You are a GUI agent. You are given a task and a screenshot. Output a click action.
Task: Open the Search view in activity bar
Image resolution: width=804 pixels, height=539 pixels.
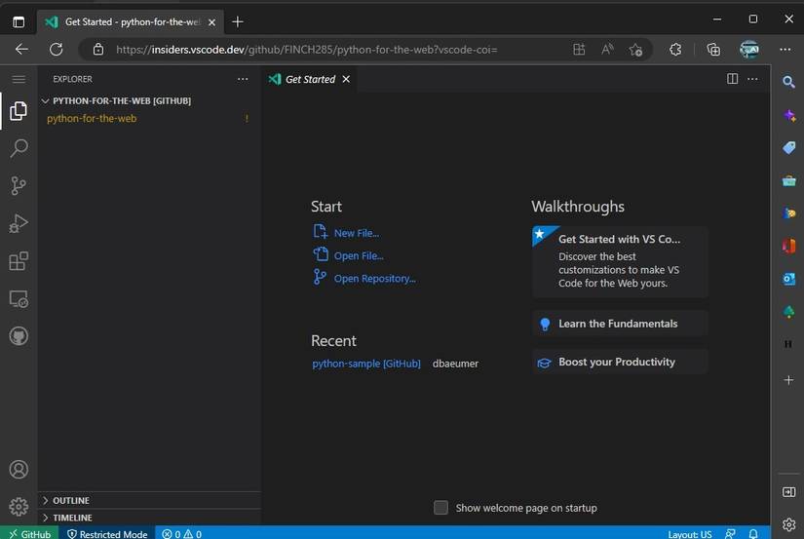tap(19, 148)
